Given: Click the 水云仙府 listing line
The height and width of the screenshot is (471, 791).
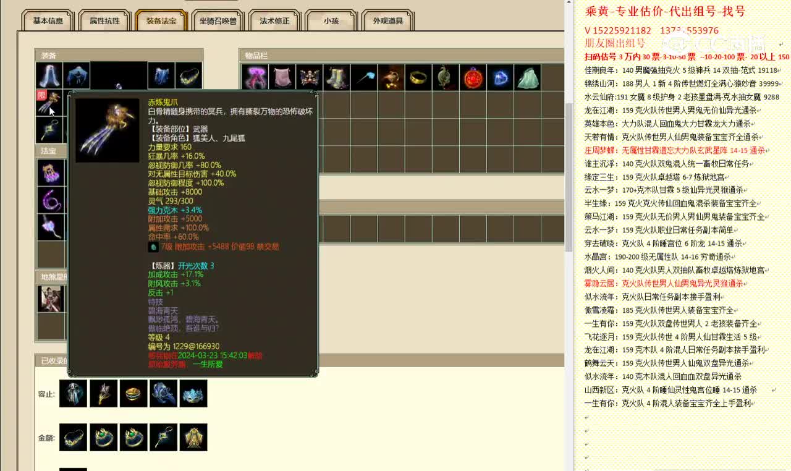Looking at the screenshot, I should click(682, 97).
